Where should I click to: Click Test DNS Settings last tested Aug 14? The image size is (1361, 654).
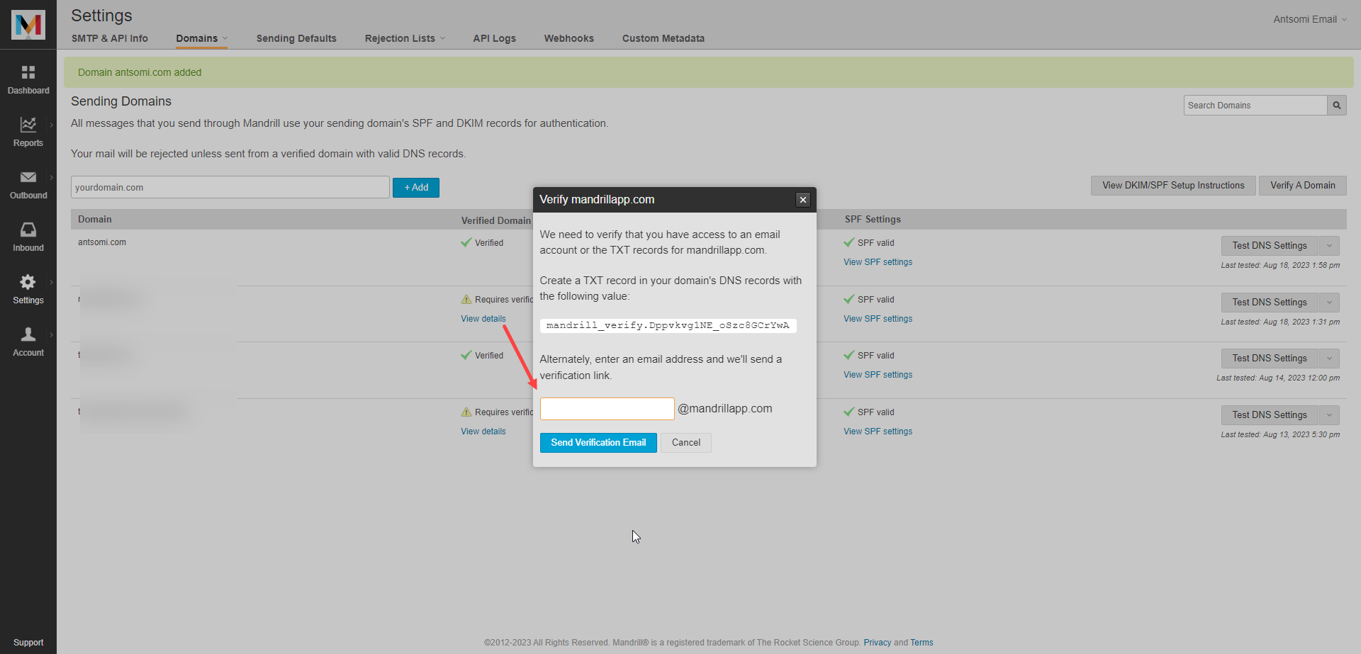coord(1270,359)
